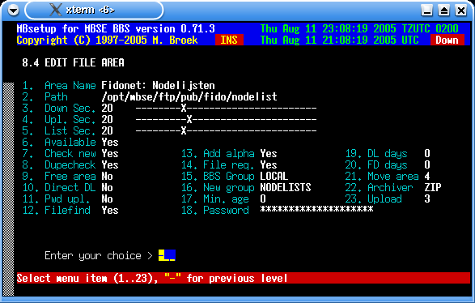The width and height of the screenshot is (475, 303).
Task: Click the 'Min. age' label
Action: [226, 199]
